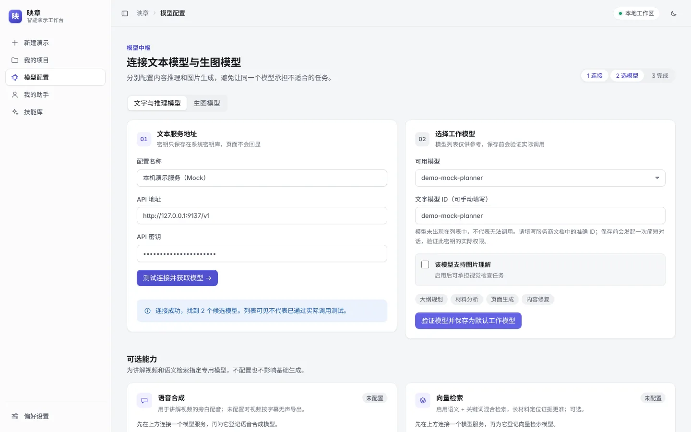Click the chip icon next to 模型配置
Viewport: 691px width, 432px height.
click(15, 77)
